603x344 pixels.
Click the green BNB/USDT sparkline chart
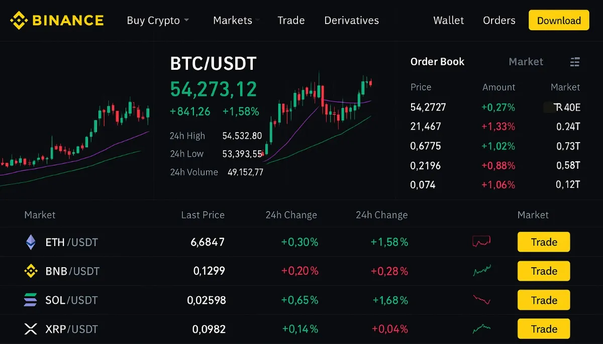(x=481, y=271)
